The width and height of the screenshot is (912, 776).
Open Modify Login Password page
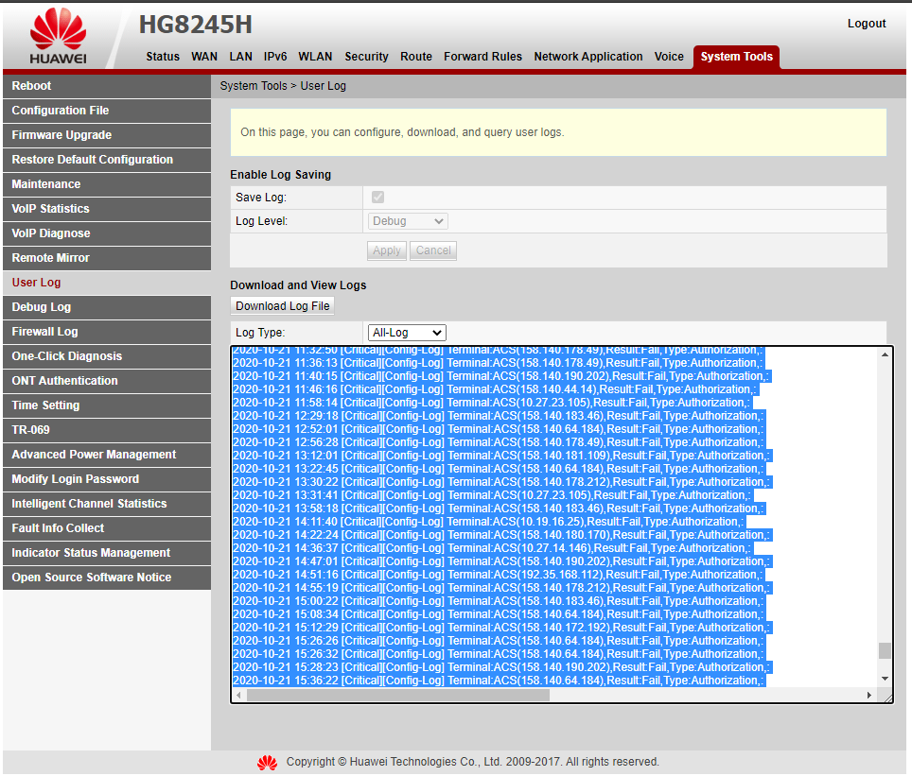point(76,479)
